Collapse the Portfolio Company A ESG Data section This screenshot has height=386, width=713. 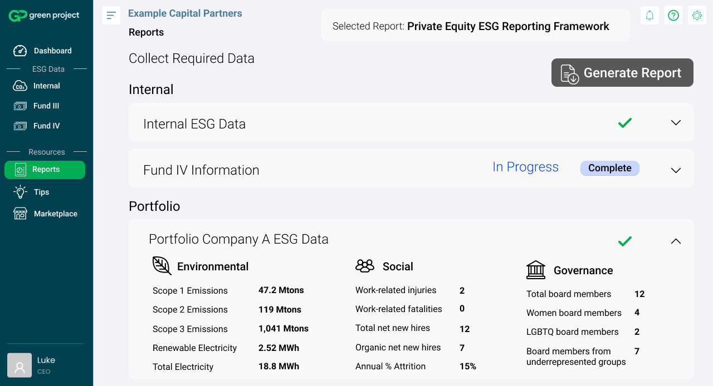(676, 241)
